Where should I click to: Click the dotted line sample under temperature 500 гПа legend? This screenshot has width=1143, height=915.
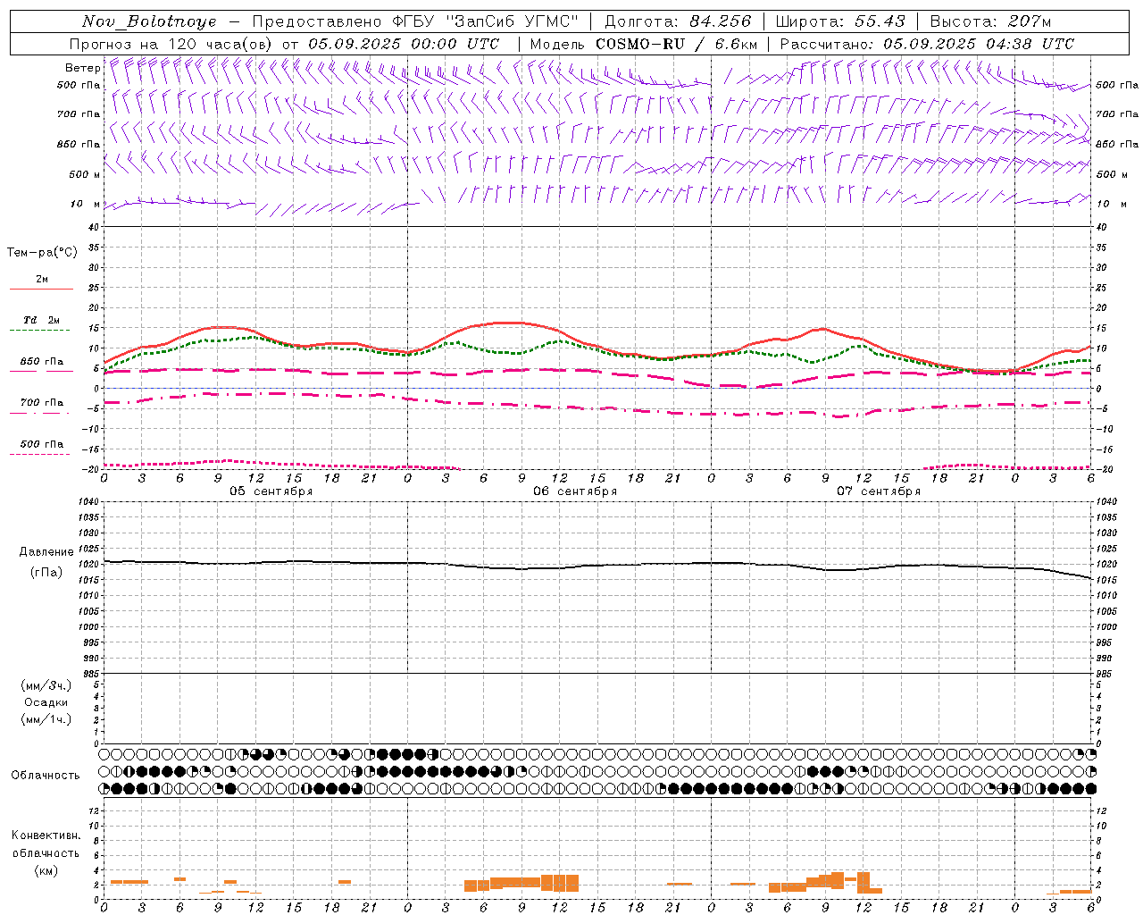(x=40, y=455)
